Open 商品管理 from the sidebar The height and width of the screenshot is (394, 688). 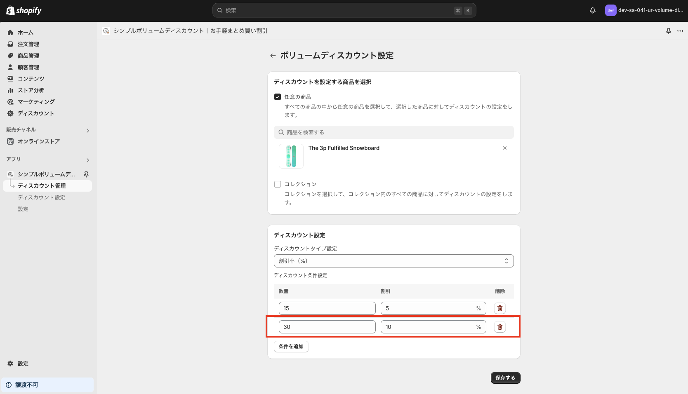pyautogui.click(x=10, y=56)
